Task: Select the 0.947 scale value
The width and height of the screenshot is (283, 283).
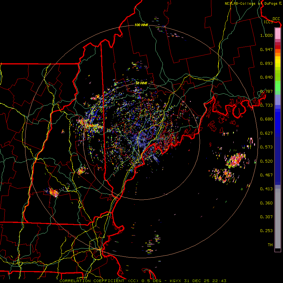Action: [x=266, y=49]
